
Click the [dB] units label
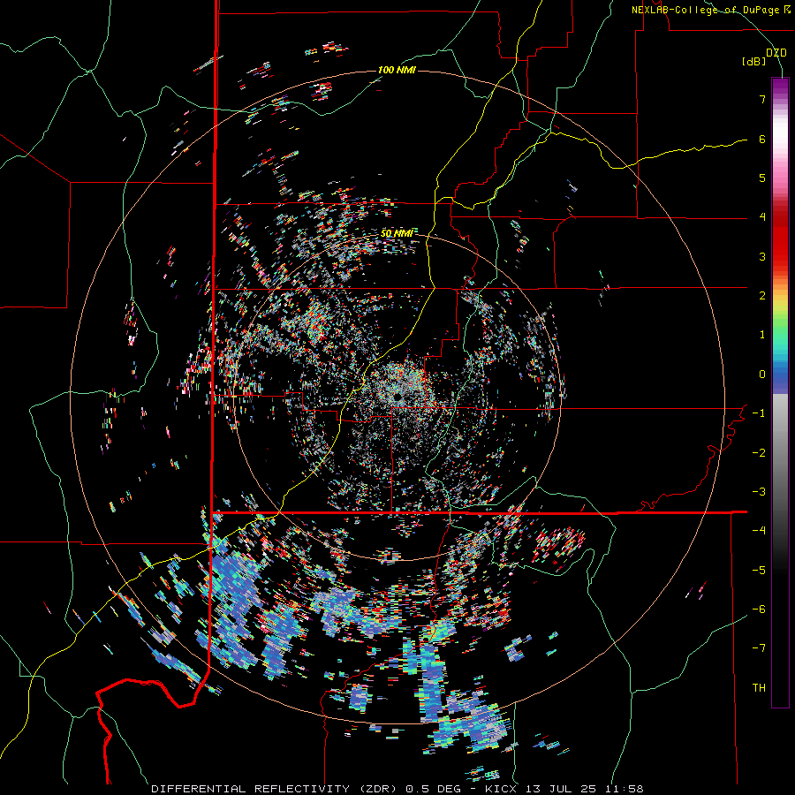754,62
